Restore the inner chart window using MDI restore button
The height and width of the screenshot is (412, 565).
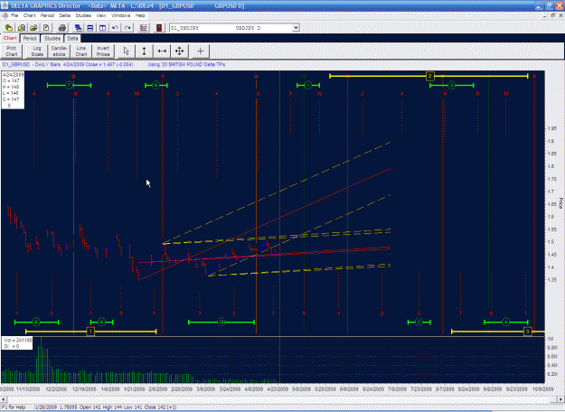(x=552, y=15)
